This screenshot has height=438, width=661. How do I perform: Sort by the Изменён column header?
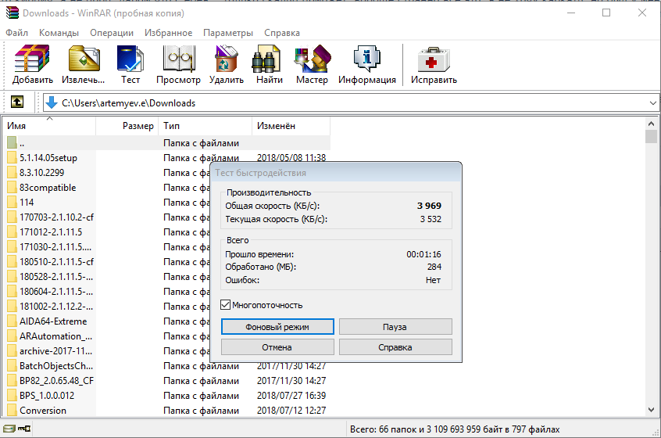291,126
